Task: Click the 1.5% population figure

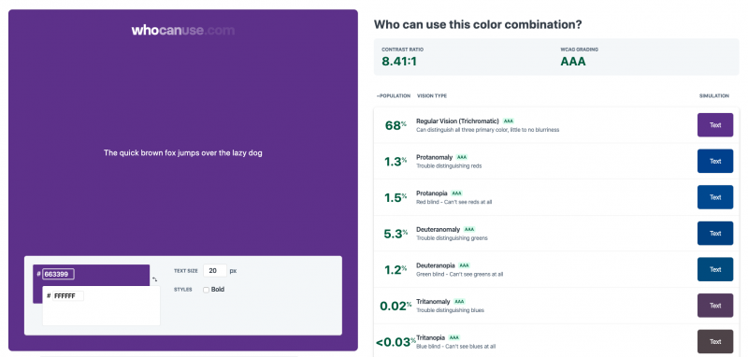Action: point(396,198)
